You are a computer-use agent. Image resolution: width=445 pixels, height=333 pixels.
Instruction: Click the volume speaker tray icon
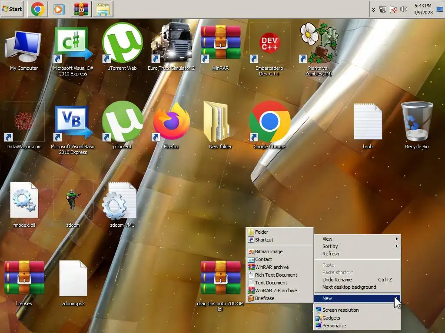pyautogui.click(x=403, y=10)
